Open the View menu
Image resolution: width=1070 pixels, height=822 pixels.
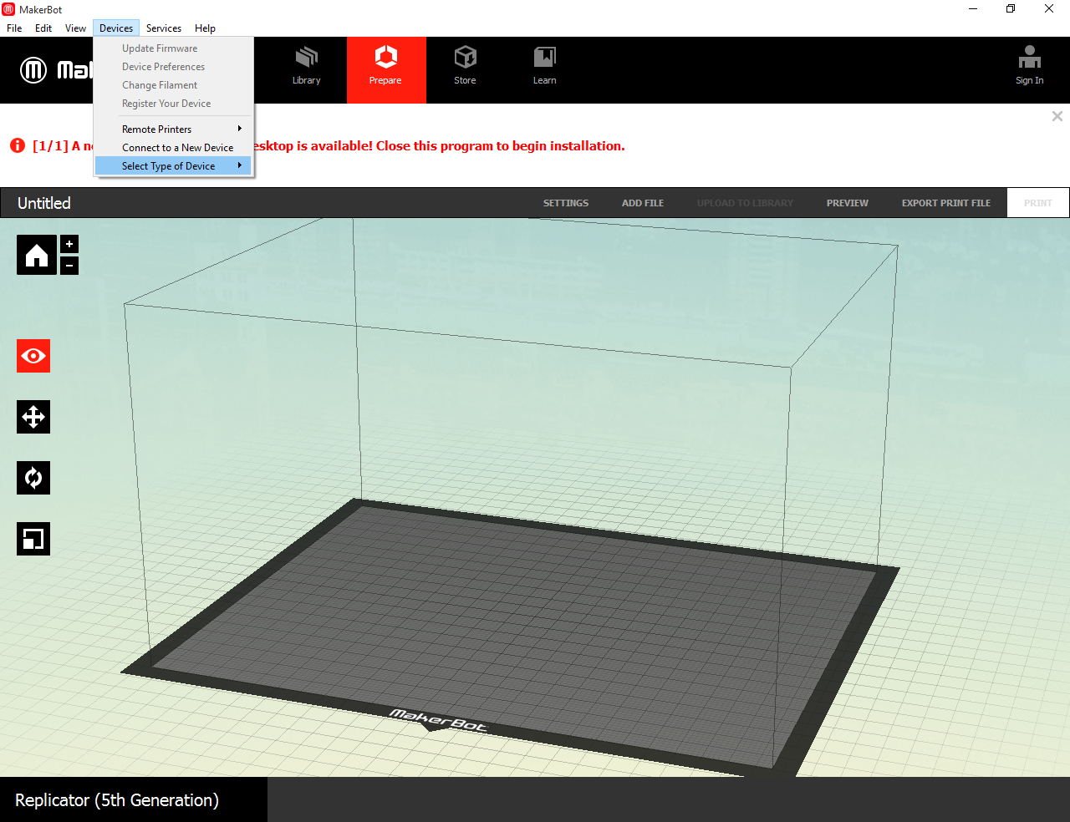point(75,28)
